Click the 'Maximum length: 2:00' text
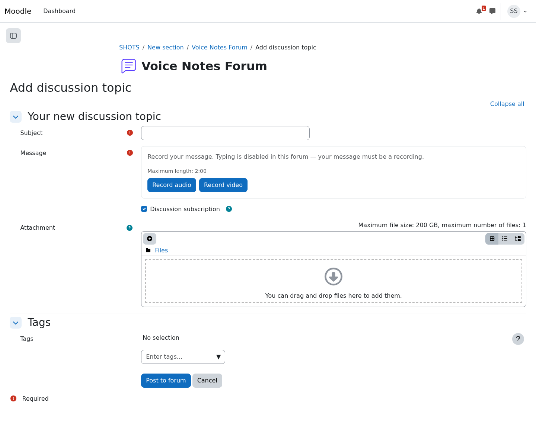536x436 pixels. click(x=177, y=171)
